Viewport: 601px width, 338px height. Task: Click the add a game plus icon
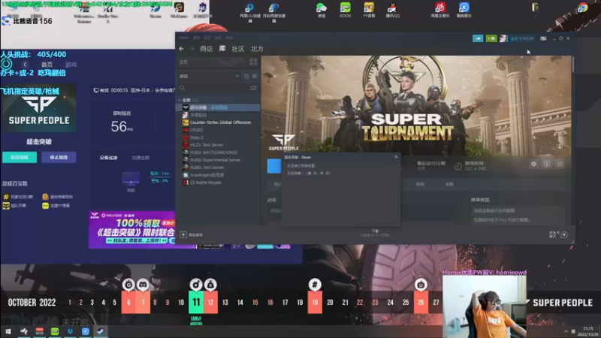tap(183, 234)
